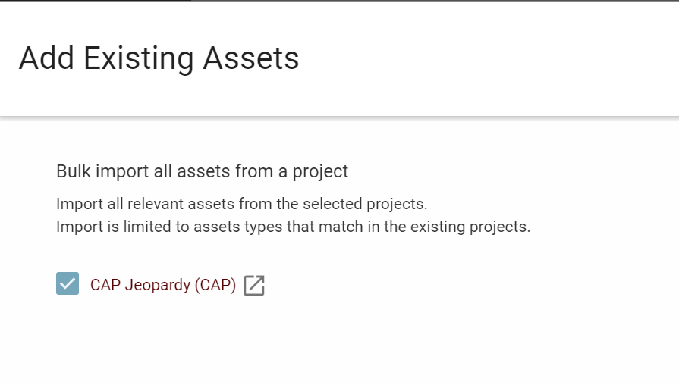
Task: Click the word 'Jeopardy' in the project link
Action: (158, 286)
